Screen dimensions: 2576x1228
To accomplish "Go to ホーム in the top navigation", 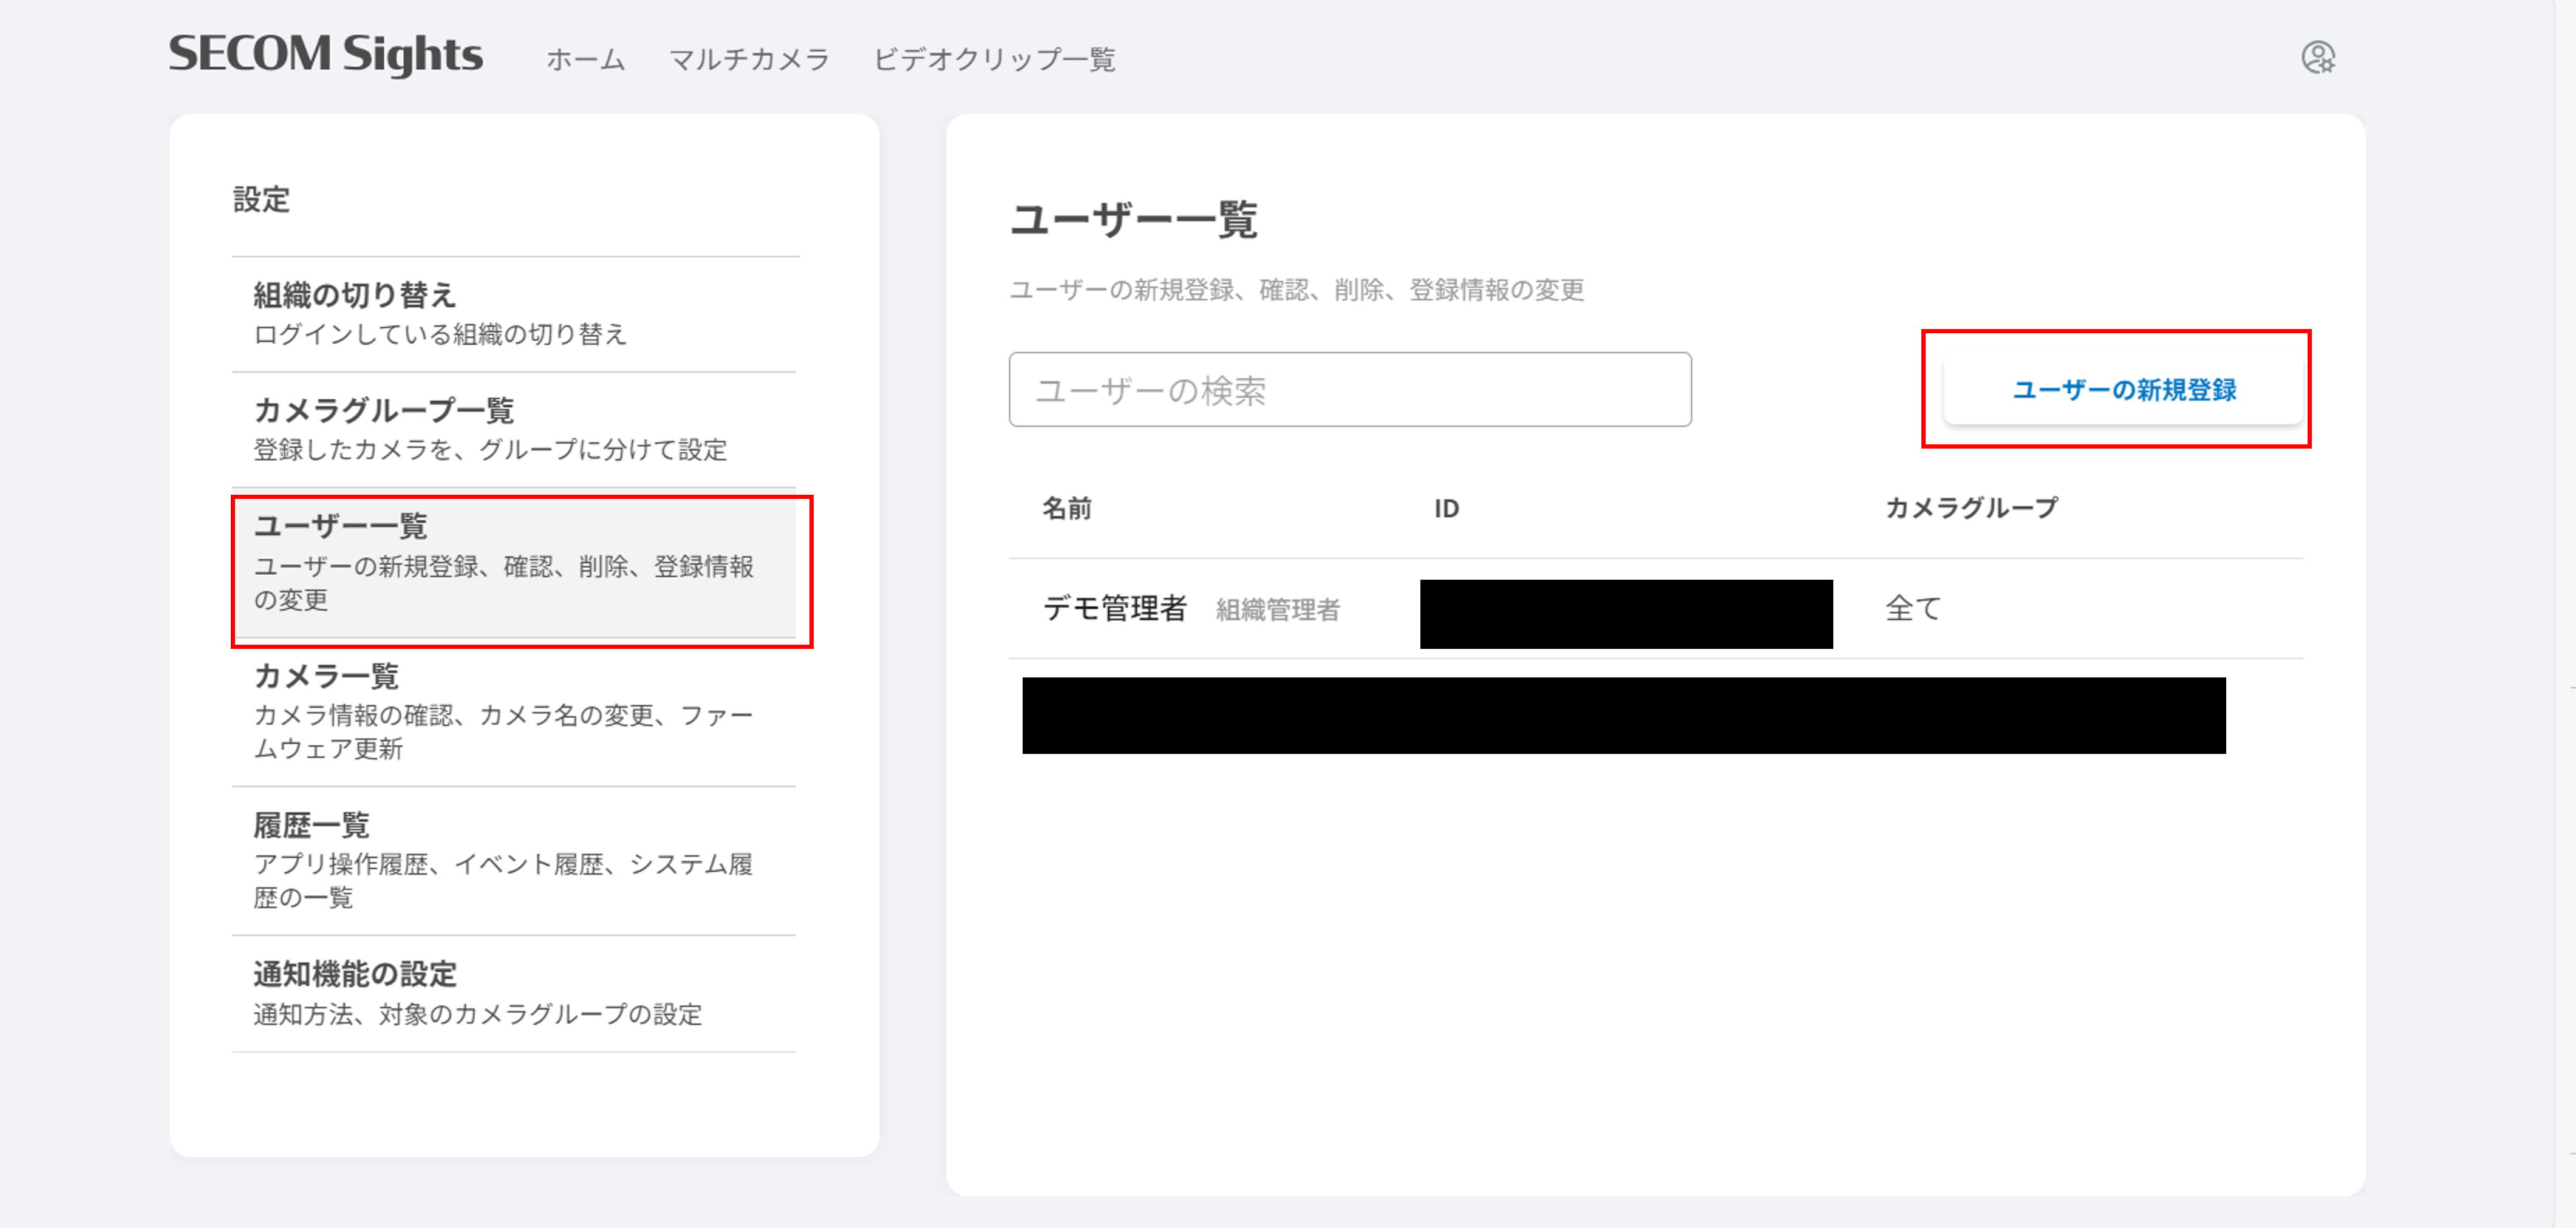I will (x=586, y=59).
